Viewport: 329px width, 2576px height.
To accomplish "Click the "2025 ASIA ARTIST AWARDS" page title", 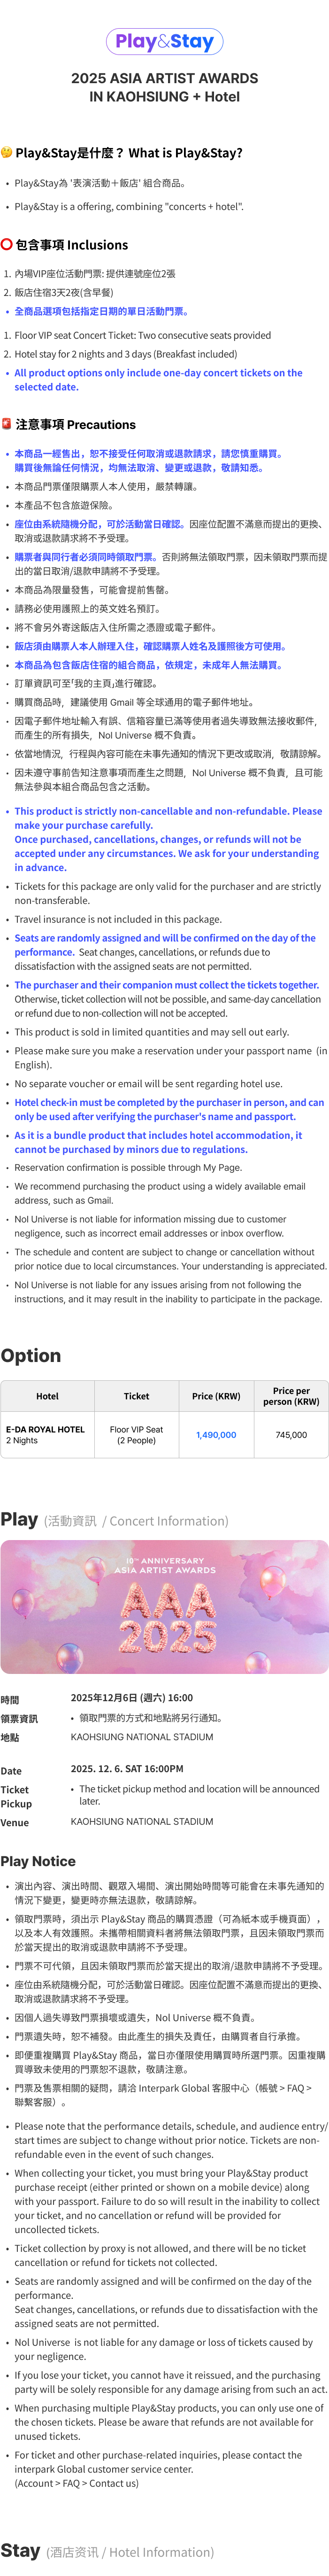I will pos(164,78).
